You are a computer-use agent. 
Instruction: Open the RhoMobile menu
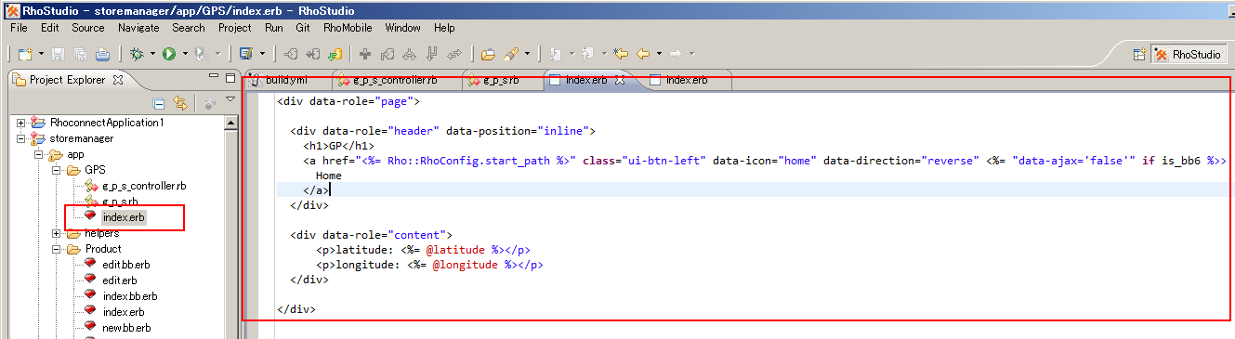tap(348, 28)
